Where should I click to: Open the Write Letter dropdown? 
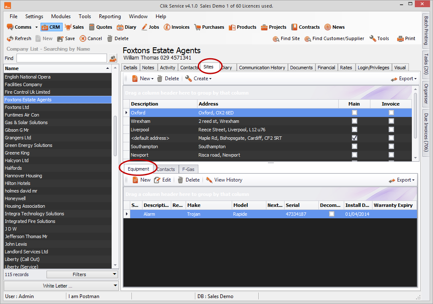[x=61, y=286]
